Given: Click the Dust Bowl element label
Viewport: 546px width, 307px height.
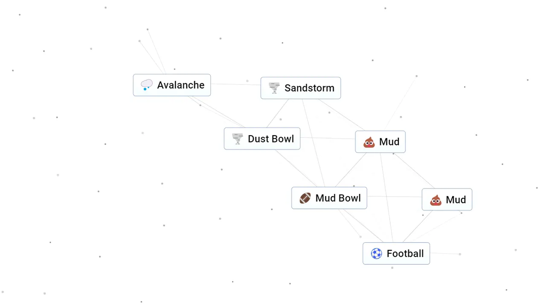Looking at the screenshot, I should click(271, 139).
